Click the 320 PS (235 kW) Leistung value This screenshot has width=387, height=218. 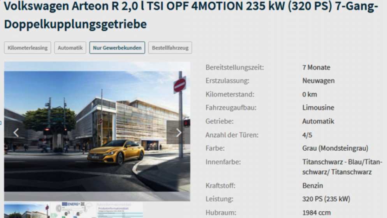[326, 199]
